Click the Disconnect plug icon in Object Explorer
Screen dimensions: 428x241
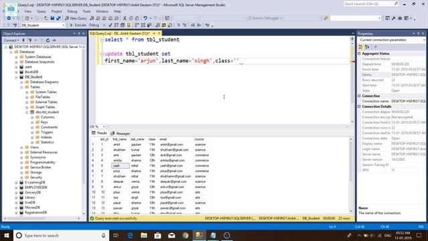[x=29, y=40]
